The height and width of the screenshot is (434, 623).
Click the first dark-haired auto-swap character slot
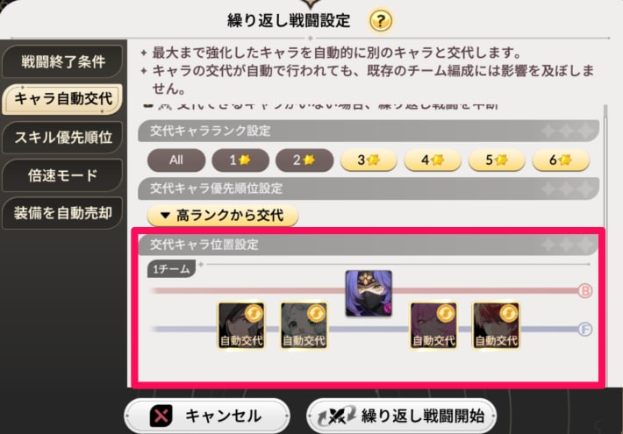click(x=241, y=325)
